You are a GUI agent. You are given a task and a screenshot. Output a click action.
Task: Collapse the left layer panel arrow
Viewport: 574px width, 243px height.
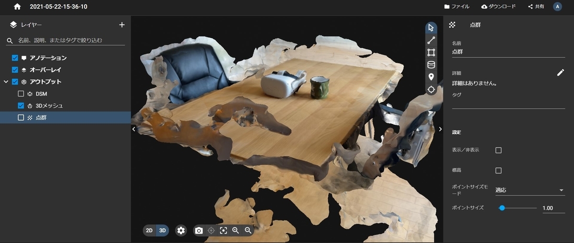(x=134, y=129)
